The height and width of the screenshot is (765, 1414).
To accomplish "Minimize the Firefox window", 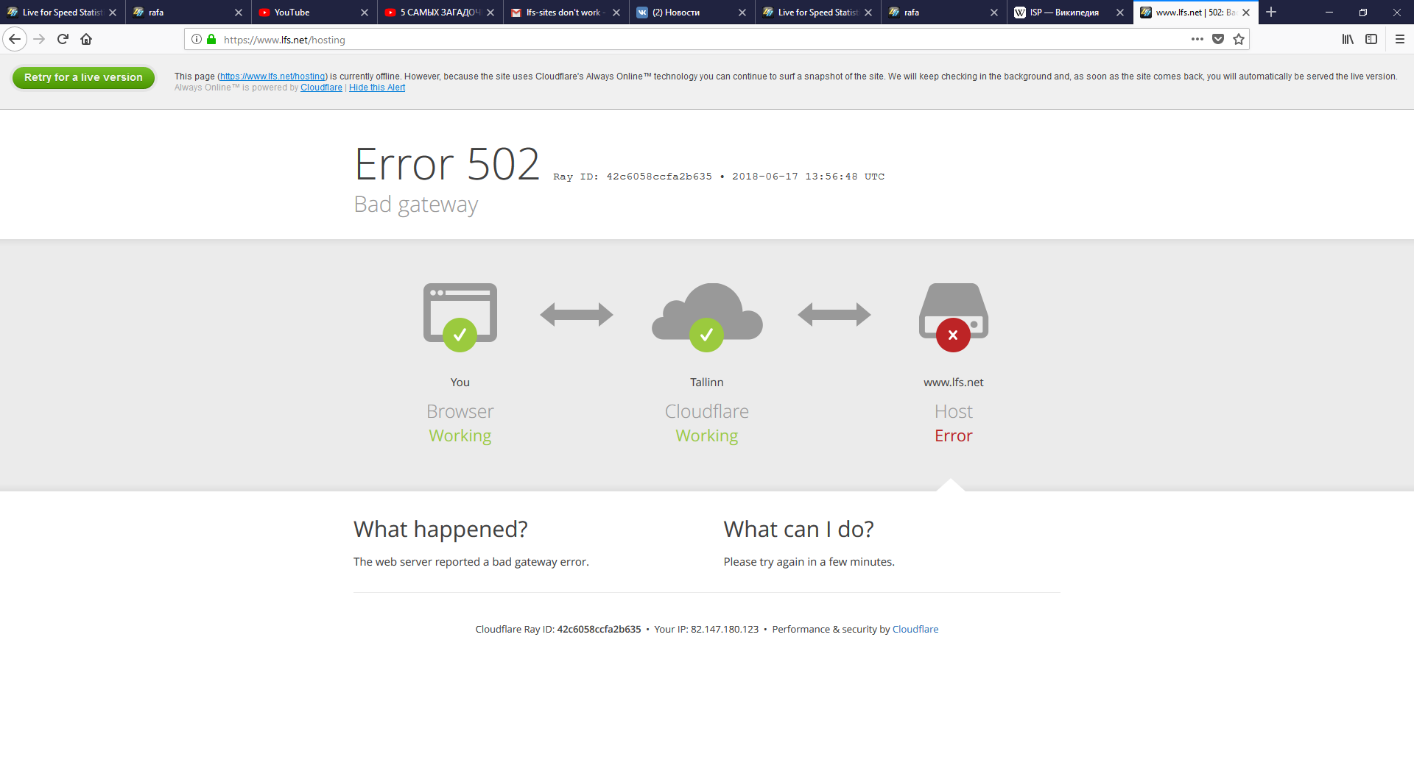I will [1329, 12].
